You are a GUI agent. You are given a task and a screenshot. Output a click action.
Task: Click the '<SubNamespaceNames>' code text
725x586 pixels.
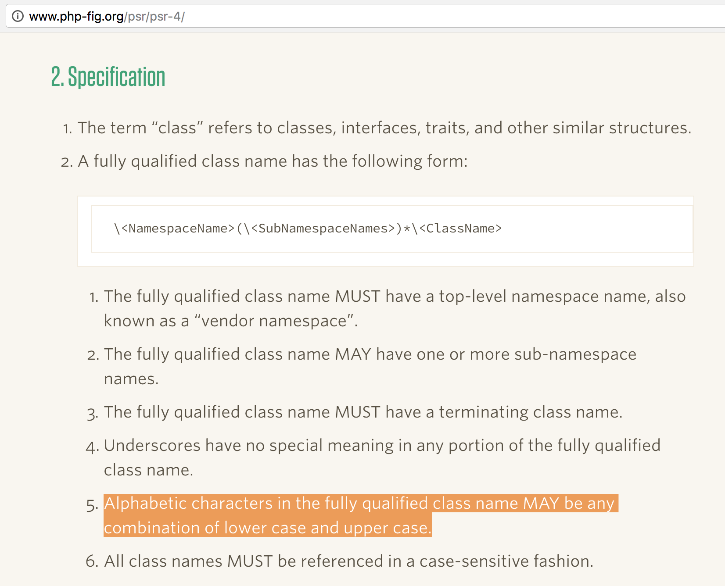coord(323,229)
